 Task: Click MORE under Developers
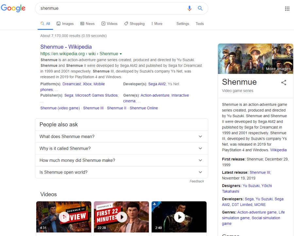[x=260, y=205]
